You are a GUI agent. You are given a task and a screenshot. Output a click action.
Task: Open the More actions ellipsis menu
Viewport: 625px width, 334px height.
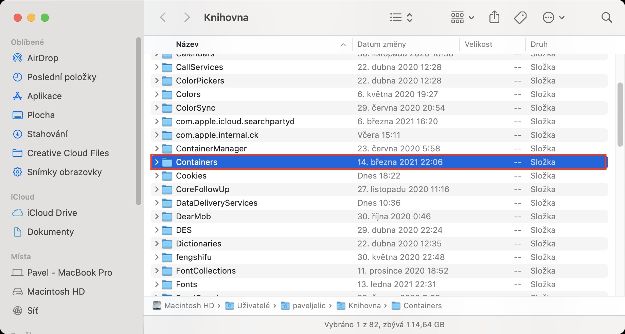(553, 17)
